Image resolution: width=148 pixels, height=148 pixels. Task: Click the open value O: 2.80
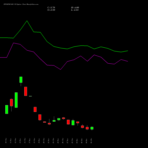click(x=51, y=10)
